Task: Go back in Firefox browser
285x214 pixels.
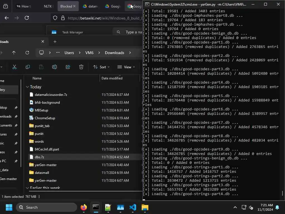Action: 7,18
